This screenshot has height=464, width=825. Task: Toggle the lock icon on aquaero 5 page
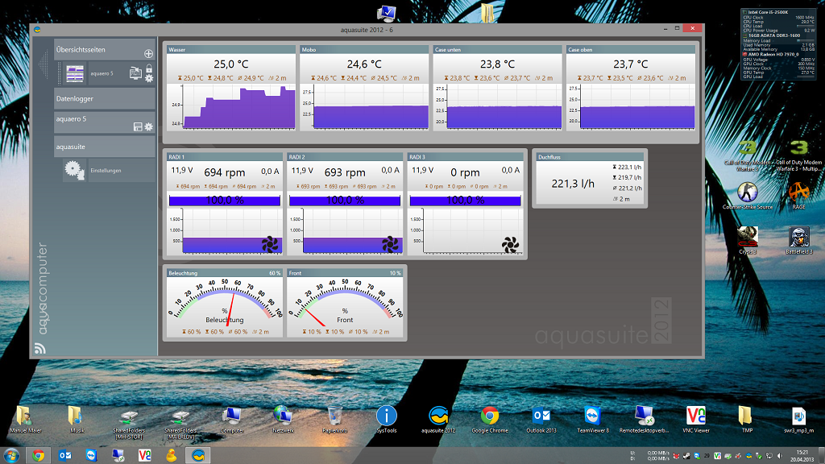148,69
